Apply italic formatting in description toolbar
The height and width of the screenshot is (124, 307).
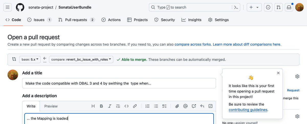[x=110, y=106]
